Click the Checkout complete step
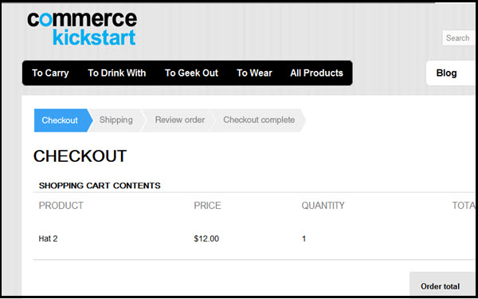 (259, 120)
